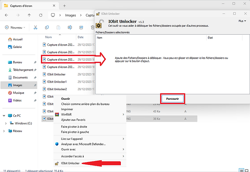Click the IObit Unlocker padlock logo
The height and width of the screenshot is (172, 250).
pyautogui.click(x=100, y=24)
